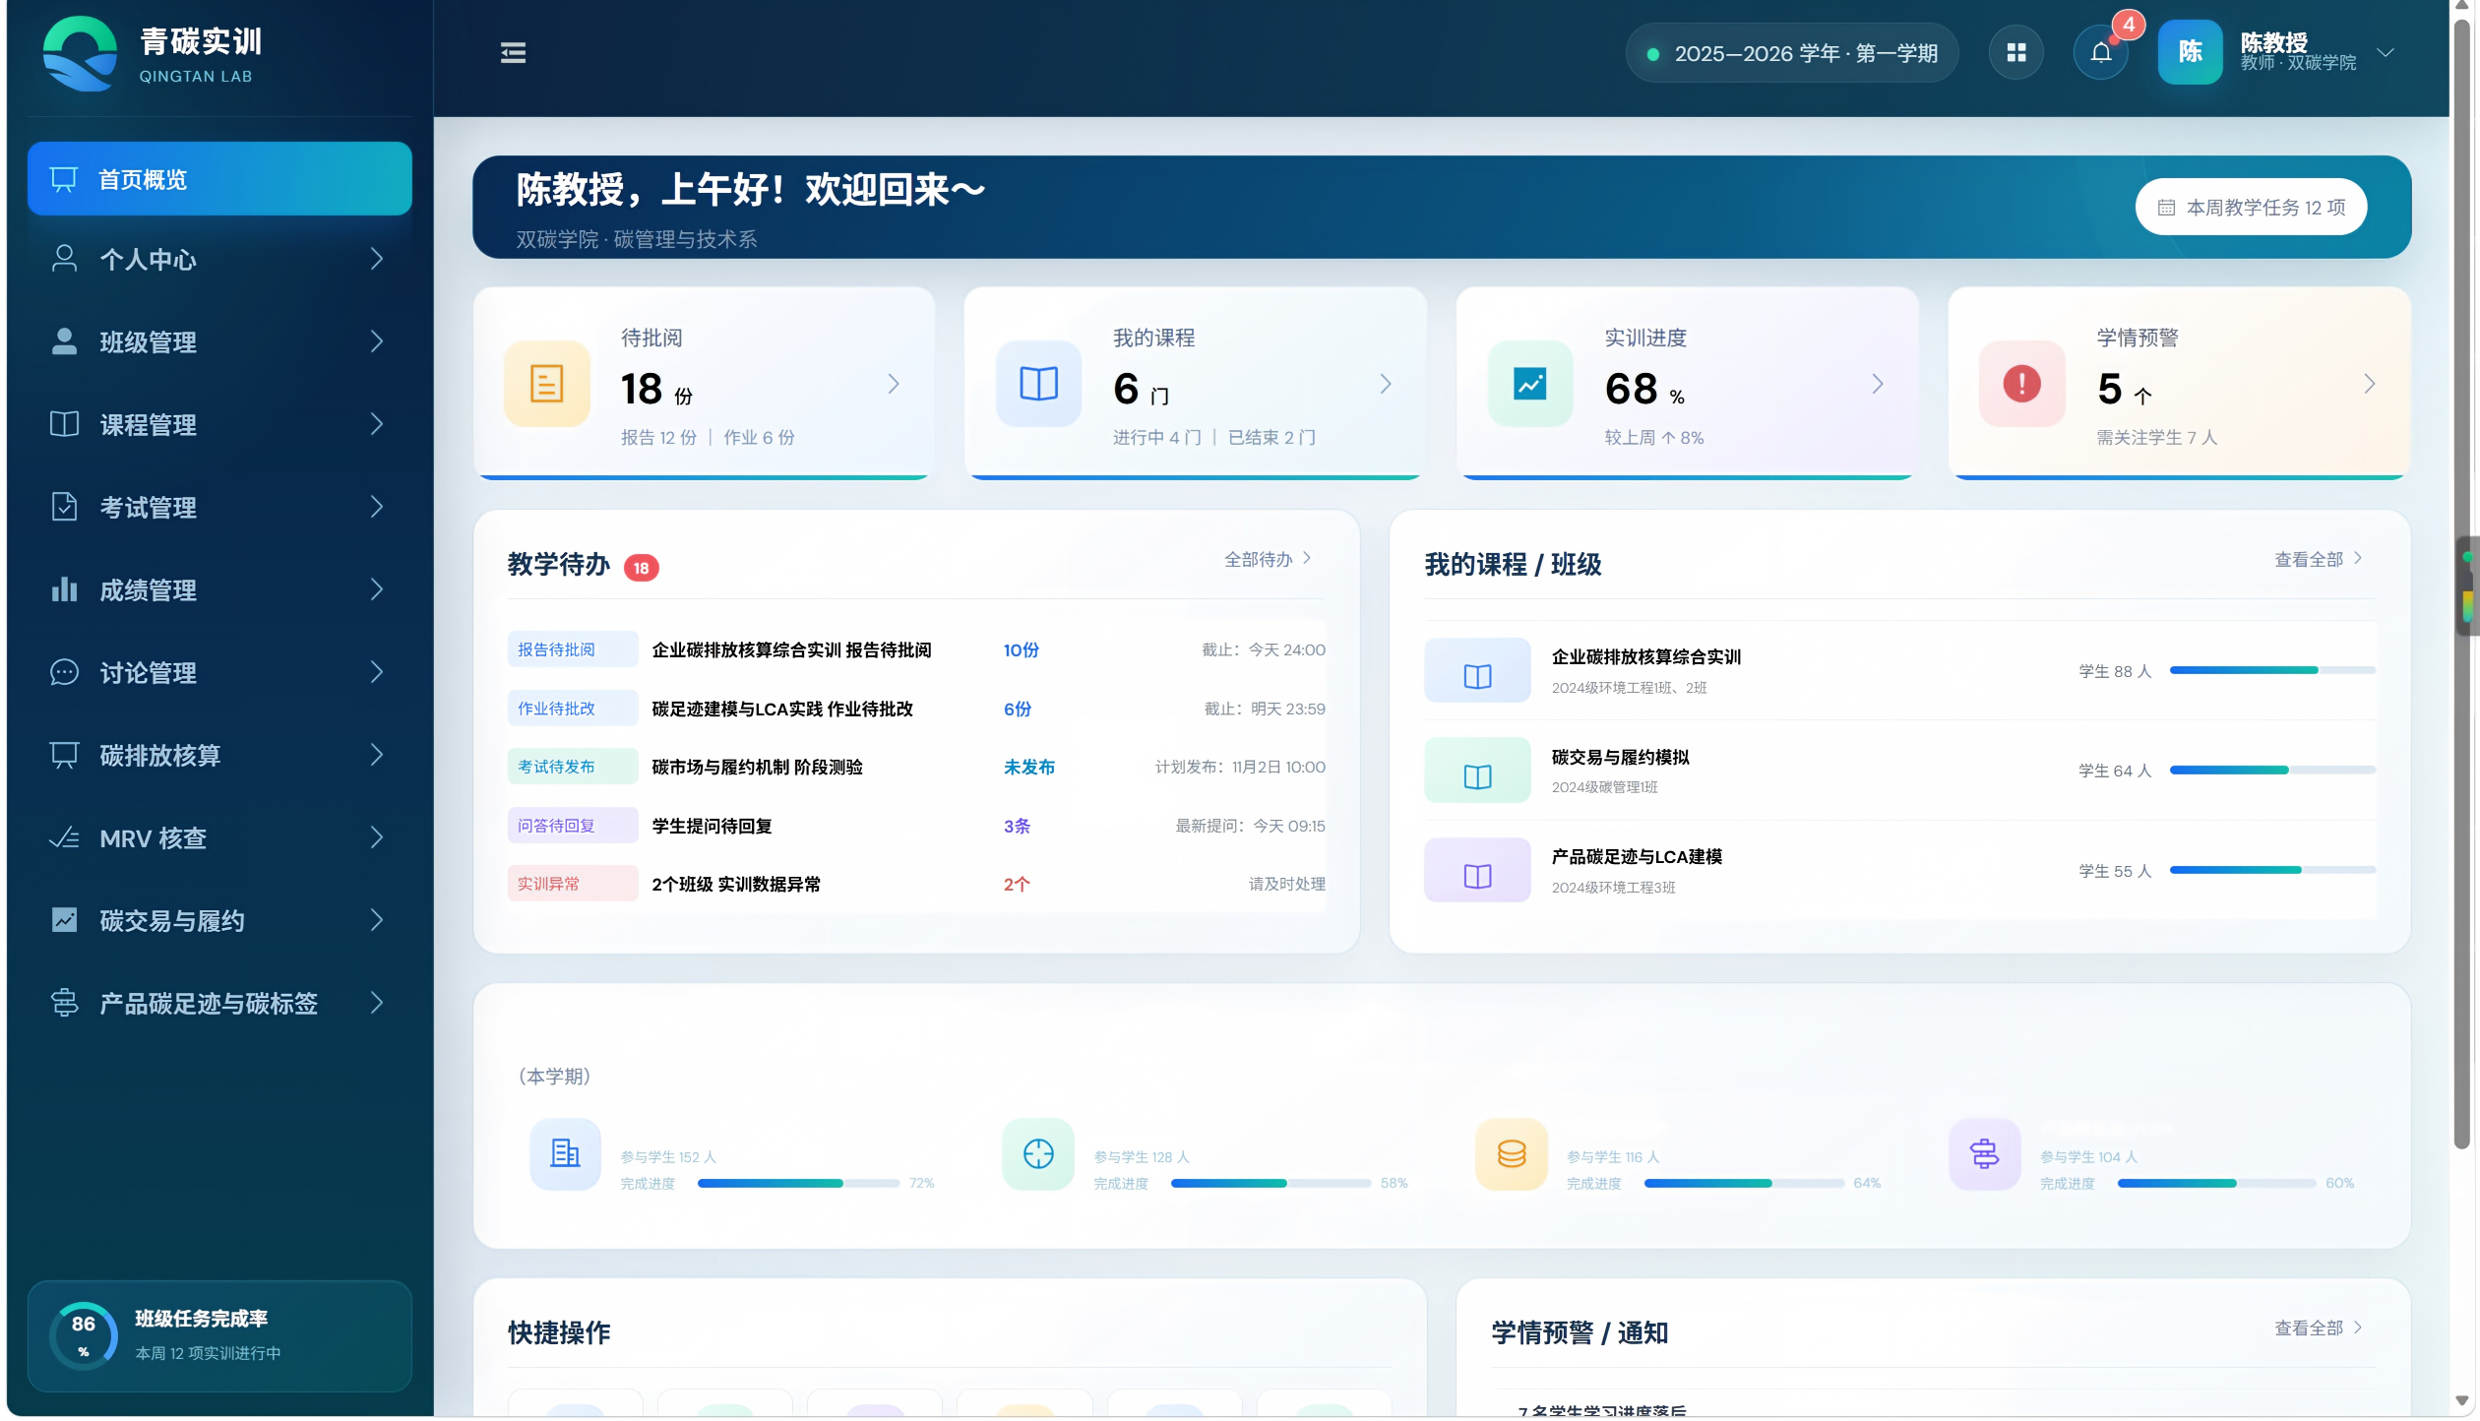Image resolution: width=2480 pixels, height=1421 pixels.
Task: Click the coin stack icon with 116 students
Action: (1512, 1155)
